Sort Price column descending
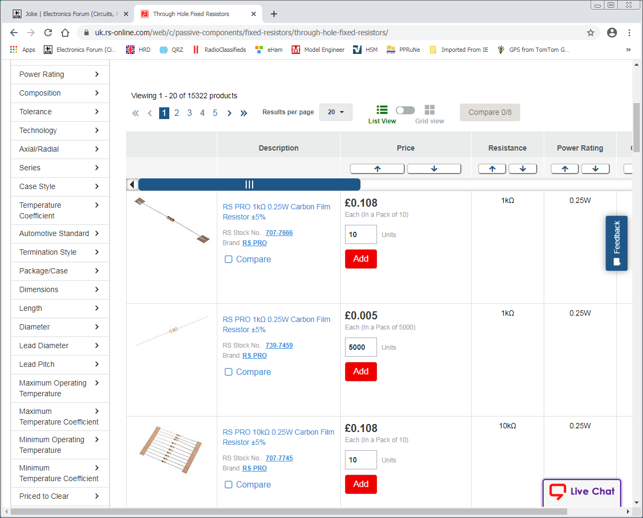The image size is (643, 518). coord(434,169)
